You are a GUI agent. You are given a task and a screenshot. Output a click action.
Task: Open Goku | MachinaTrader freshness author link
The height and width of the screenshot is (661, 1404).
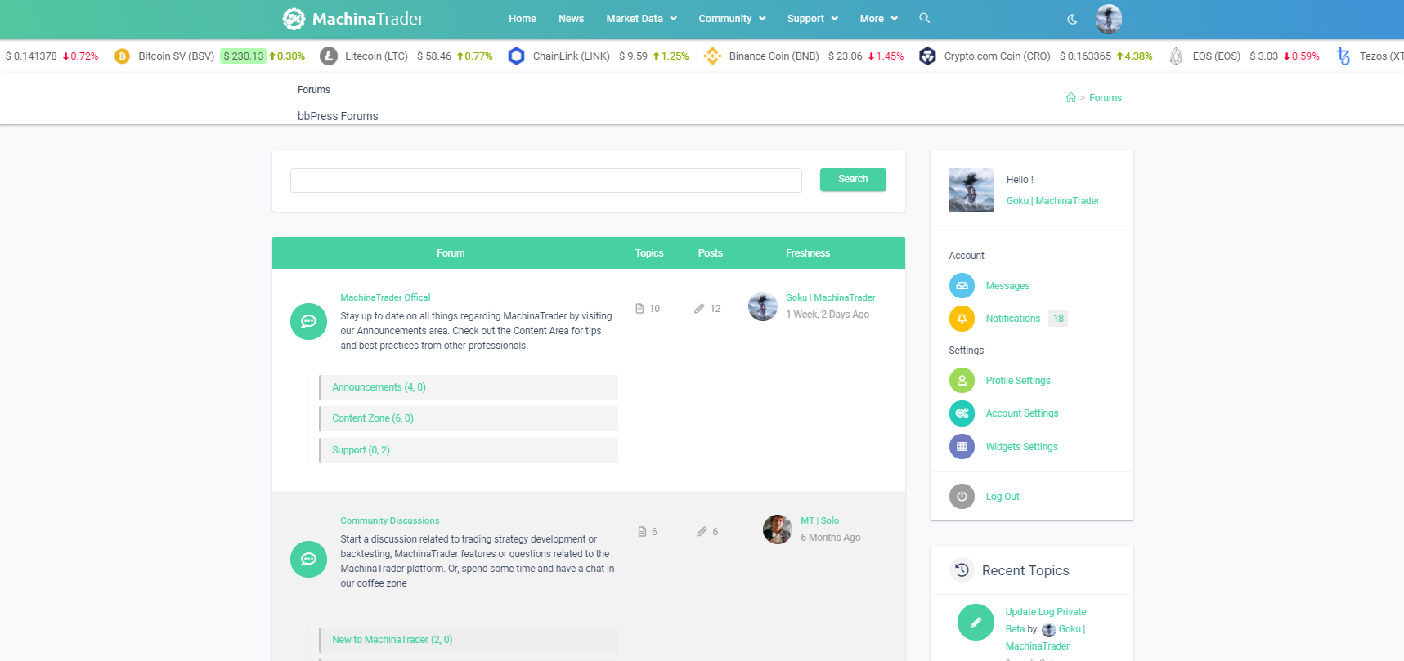pyautogui.click(x=831, y=297)
